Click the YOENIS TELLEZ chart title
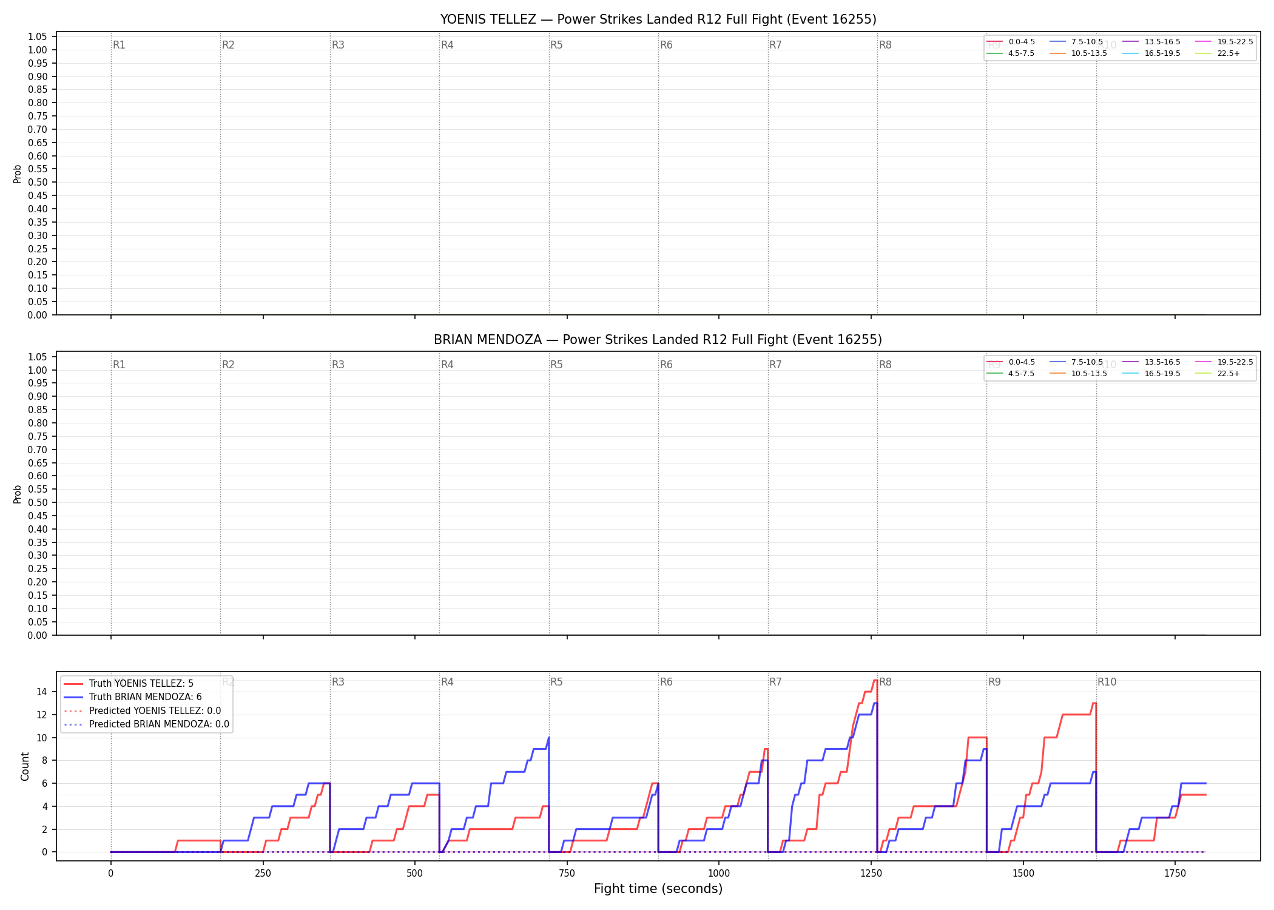 click(x=658, y=19)
